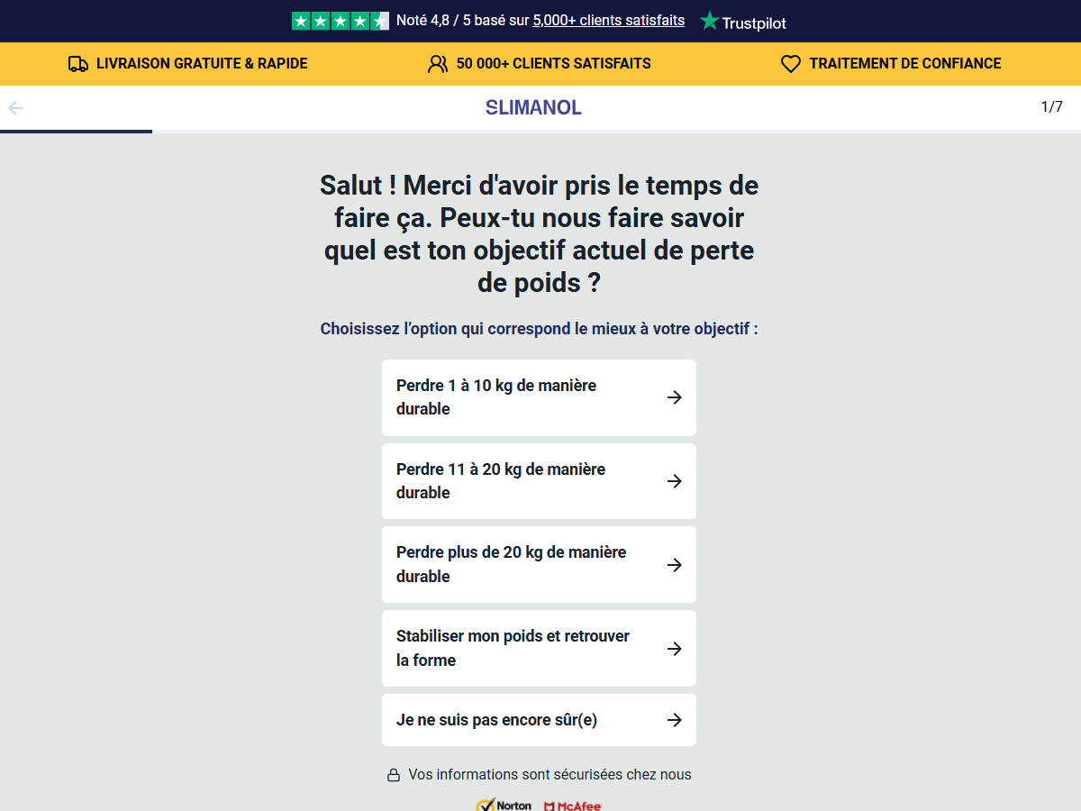
Task: Click arrow on 'Perdre plus de 20 kg' option
Action: [674, 565]
